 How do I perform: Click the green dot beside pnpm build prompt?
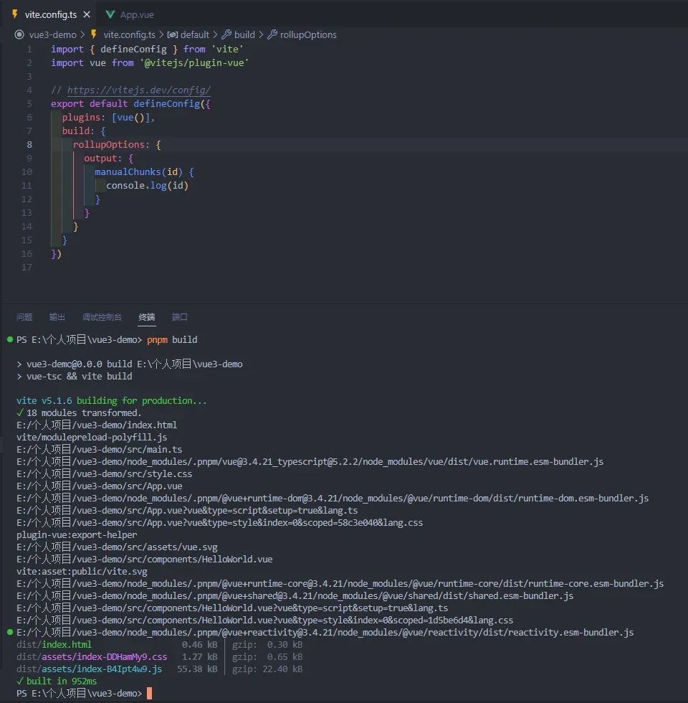click(x=10, y=339)
